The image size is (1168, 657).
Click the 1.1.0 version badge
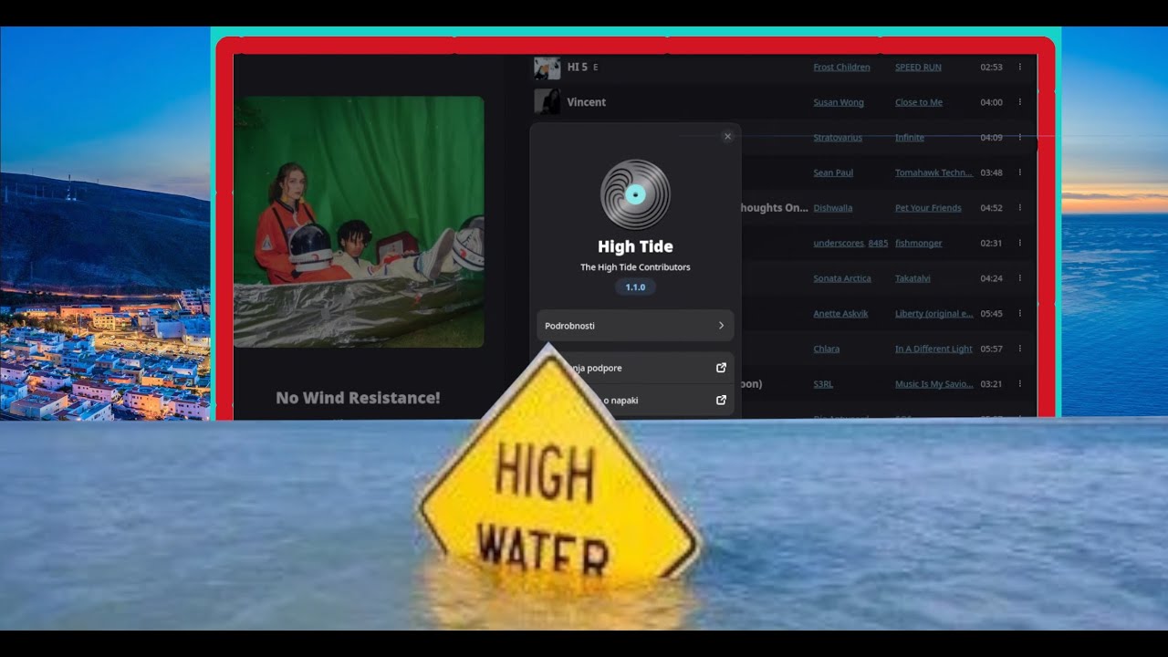tap(635, 287)
